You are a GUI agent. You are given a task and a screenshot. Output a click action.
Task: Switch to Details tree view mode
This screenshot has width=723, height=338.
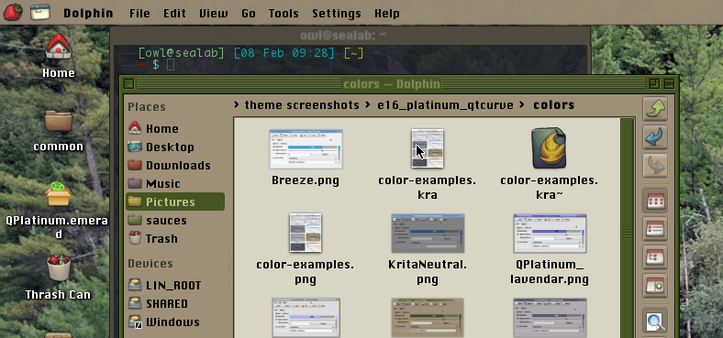tap(655, 257)
